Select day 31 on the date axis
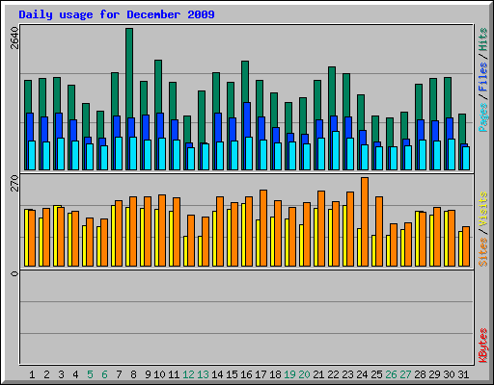 pos(463,374)
